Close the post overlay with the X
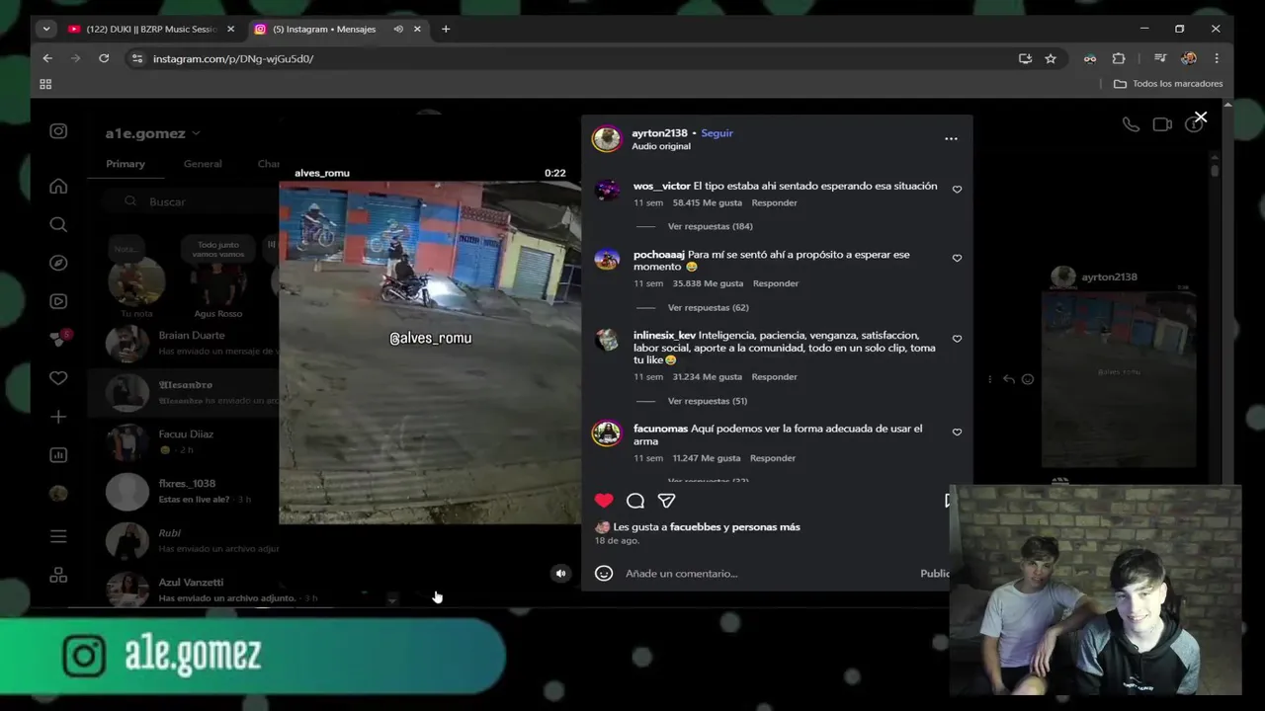Screen dimensions: 1265x711 click(x=1201, y=118)
